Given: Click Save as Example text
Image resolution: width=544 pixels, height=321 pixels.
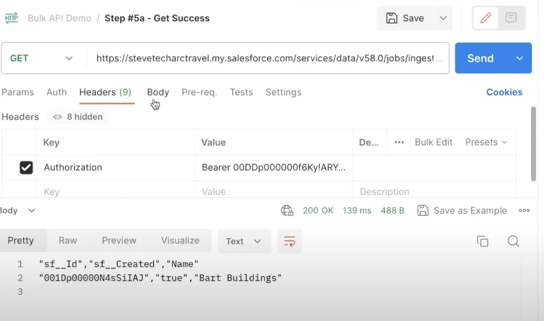Looking at the screenshot, I should click(470, 211).
